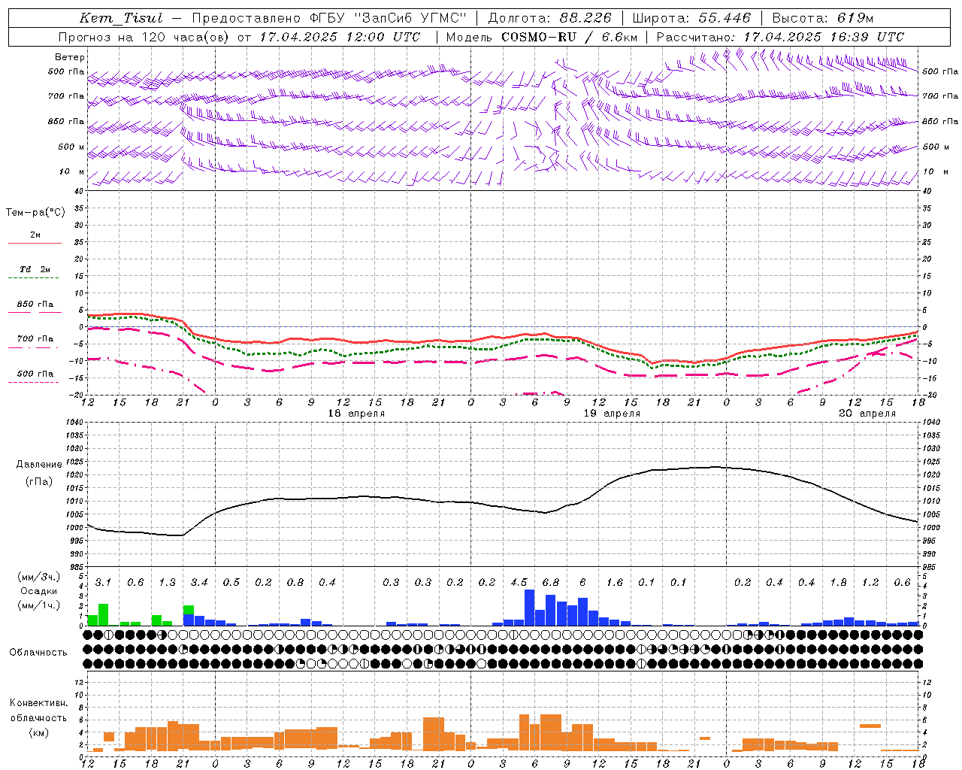Viewport: 962px width, 770px height.
Task: Click the 20 апреля date label
Action: (867, 414)
